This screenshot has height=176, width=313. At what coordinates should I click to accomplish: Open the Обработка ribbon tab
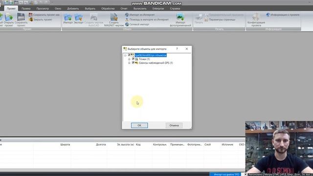coord(108,9)
